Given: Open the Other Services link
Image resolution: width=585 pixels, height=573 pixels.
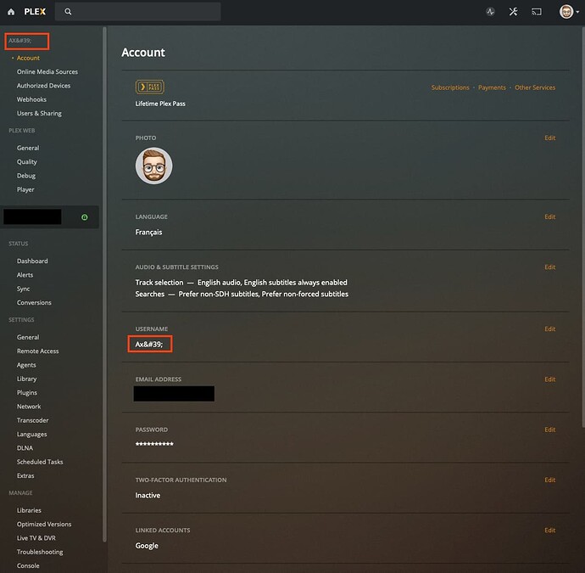Looking at the screenshot, I should click(x=535, y=87).
